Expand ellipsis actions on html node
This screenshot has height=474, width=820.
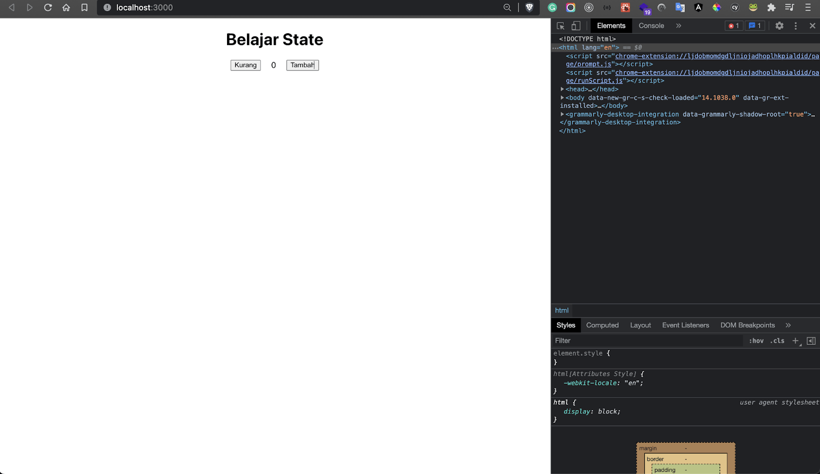click(x=555, y=48)
